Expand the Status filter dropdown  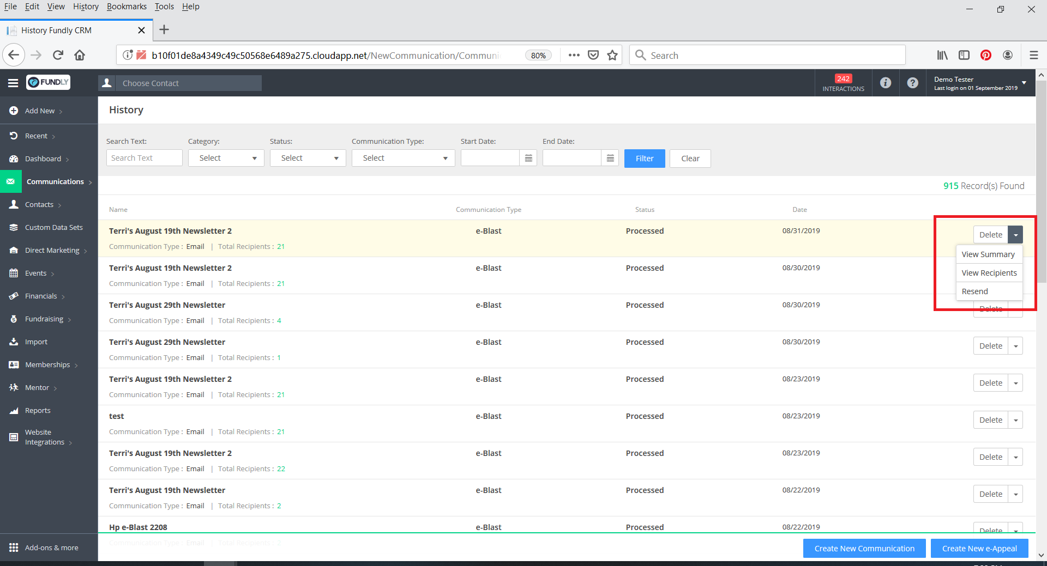tap(308, 158)
